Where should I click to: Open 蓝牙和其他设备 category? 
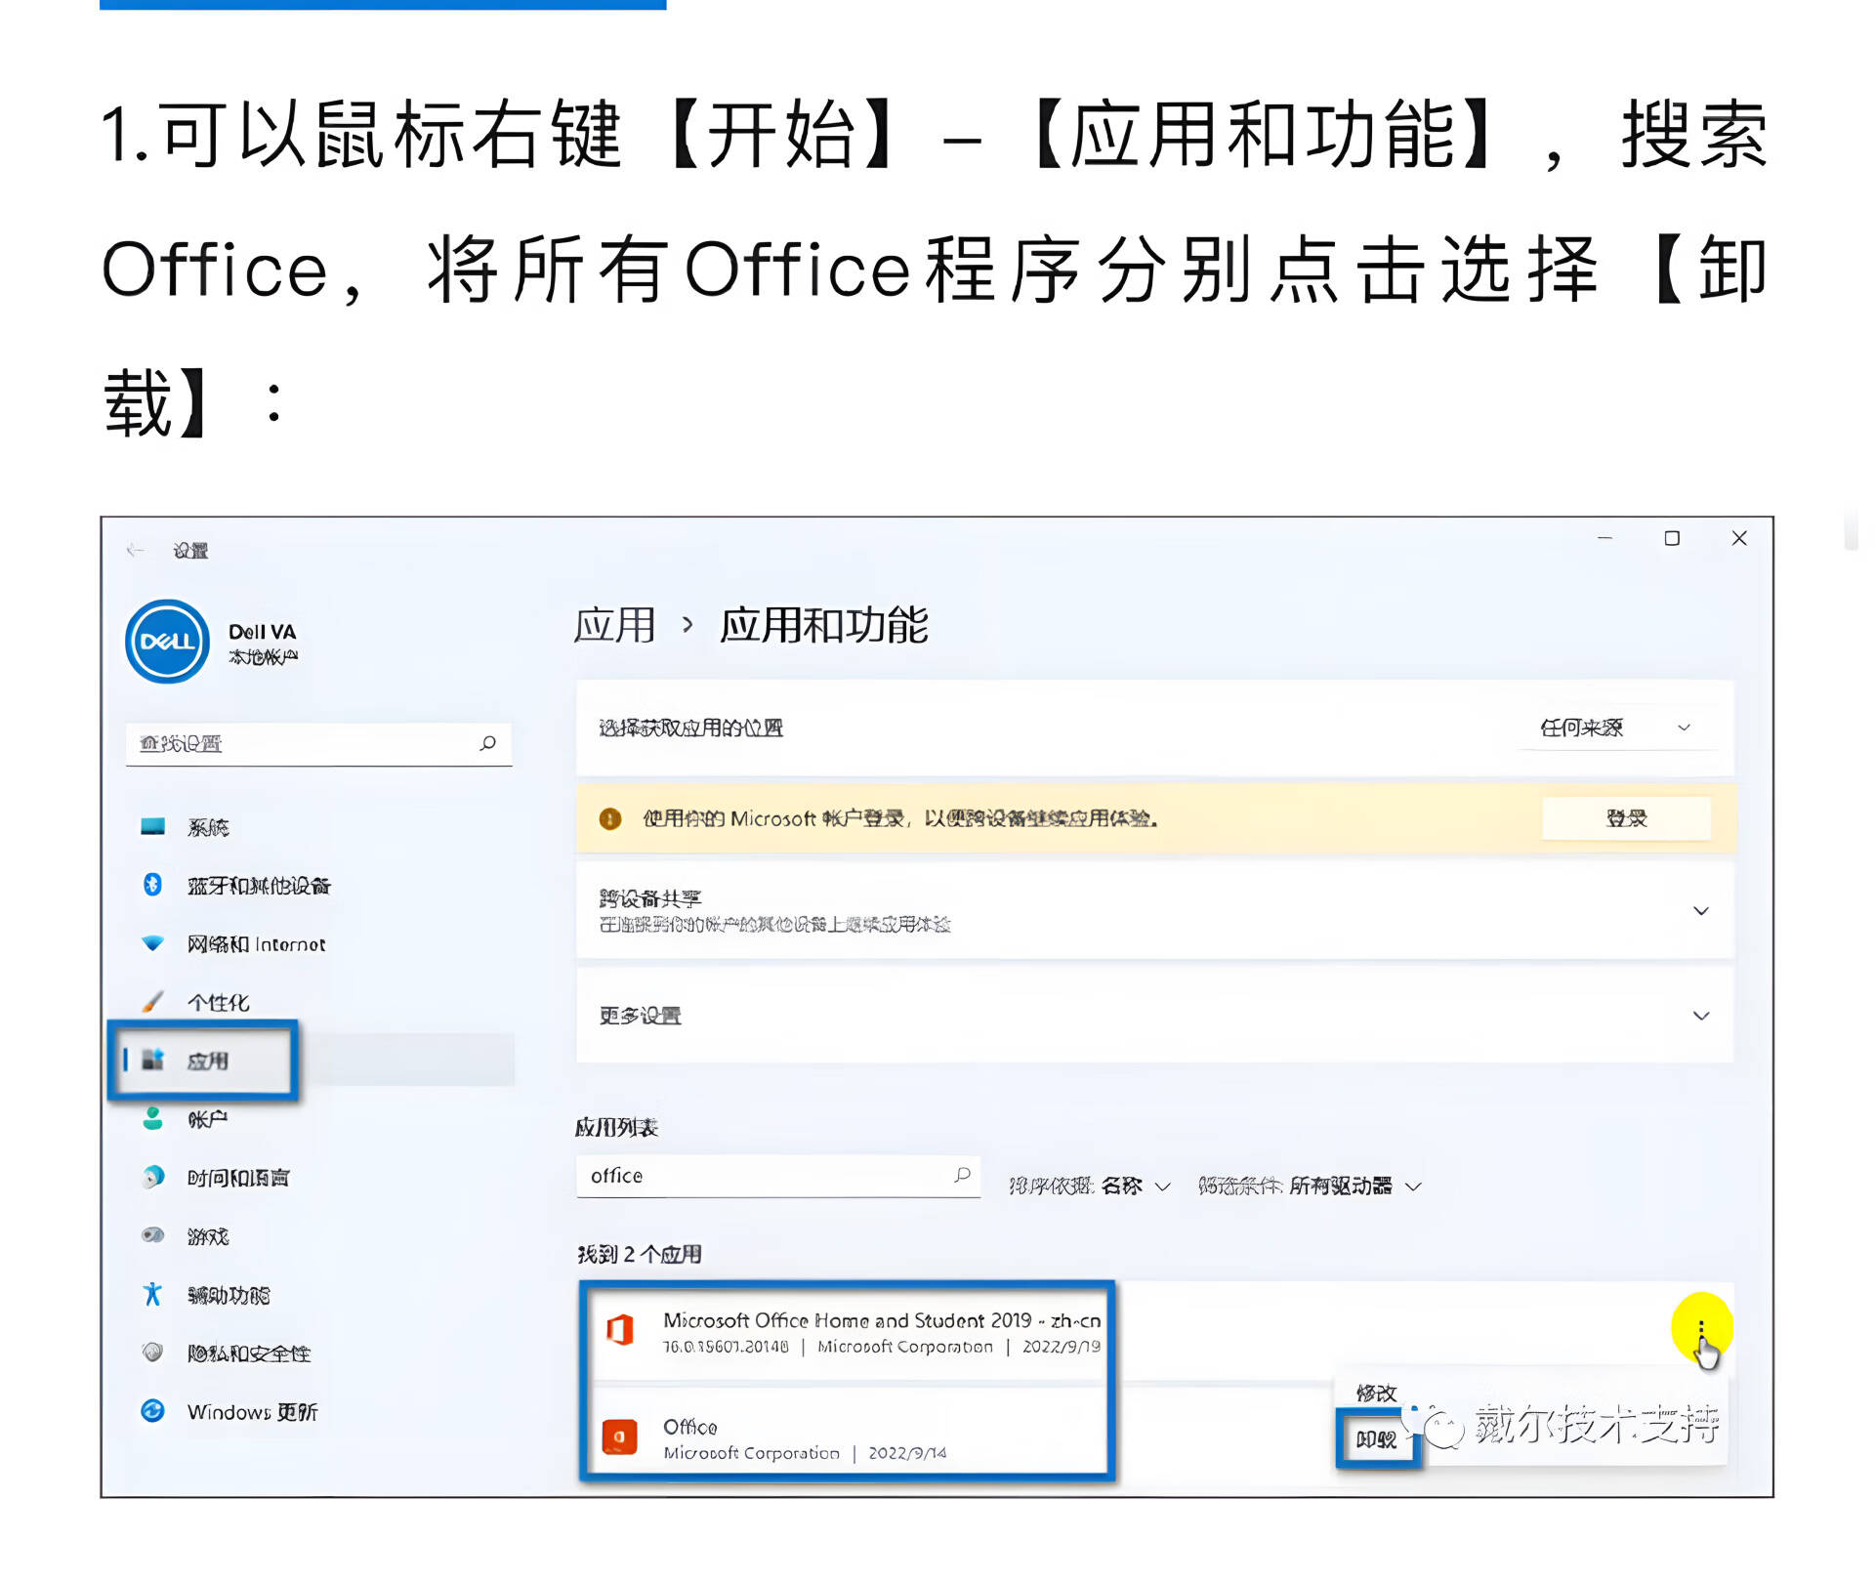click(x=259, y=886)
